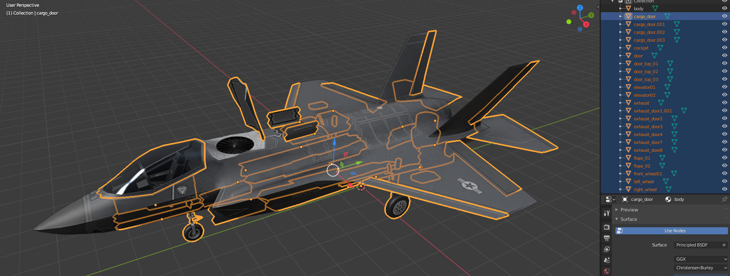Expand the cargo_door.001 tree row
Screen dimensions: 730x276
click(x=621, y=24)
